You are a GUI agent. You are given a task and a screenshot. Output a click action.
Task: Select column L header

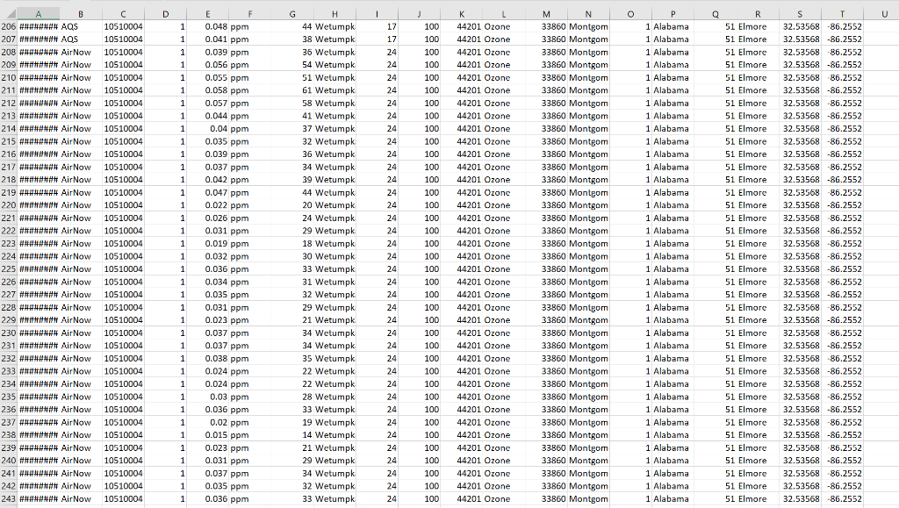coord(504,14)
